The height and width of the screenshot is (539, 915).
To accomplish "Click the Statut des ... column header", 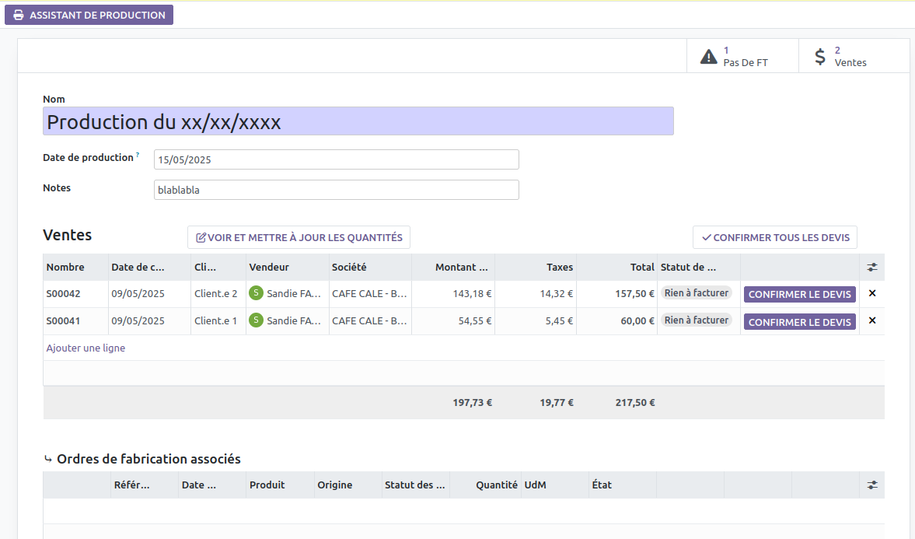I will point(415,485).
